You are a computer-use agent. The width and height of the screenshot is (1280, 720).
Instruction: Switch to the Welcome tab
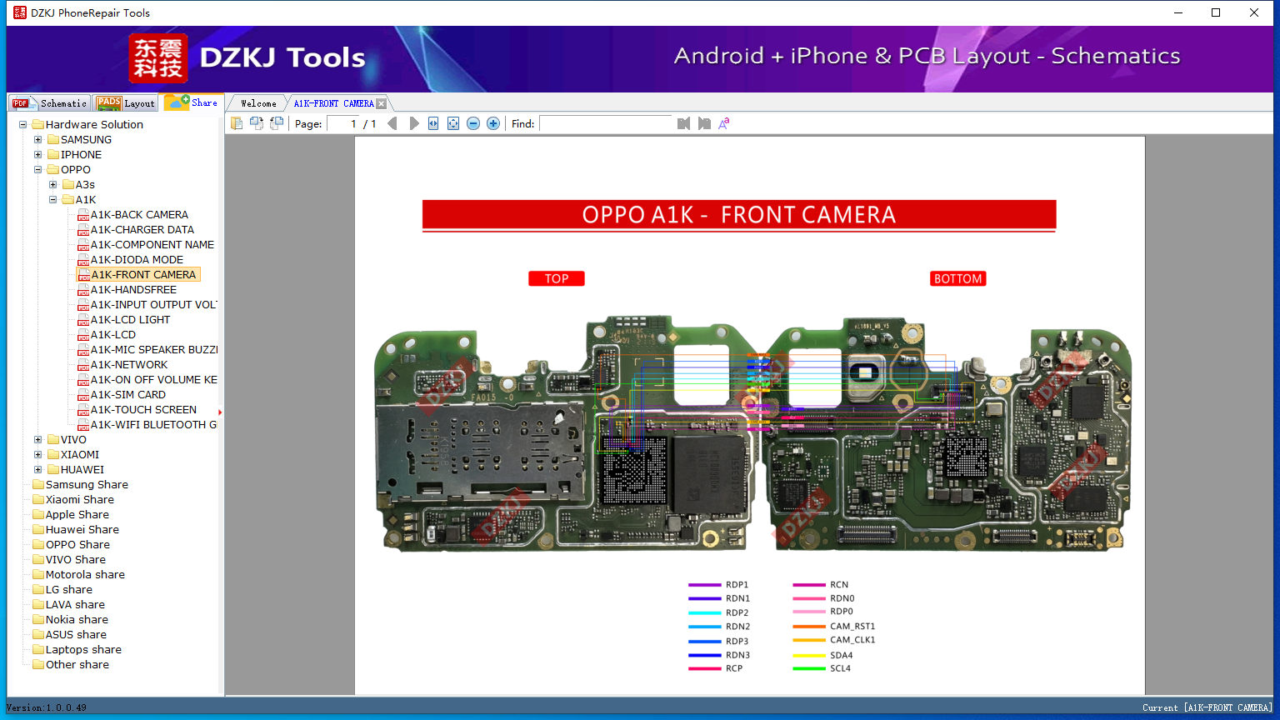(258, 103)
